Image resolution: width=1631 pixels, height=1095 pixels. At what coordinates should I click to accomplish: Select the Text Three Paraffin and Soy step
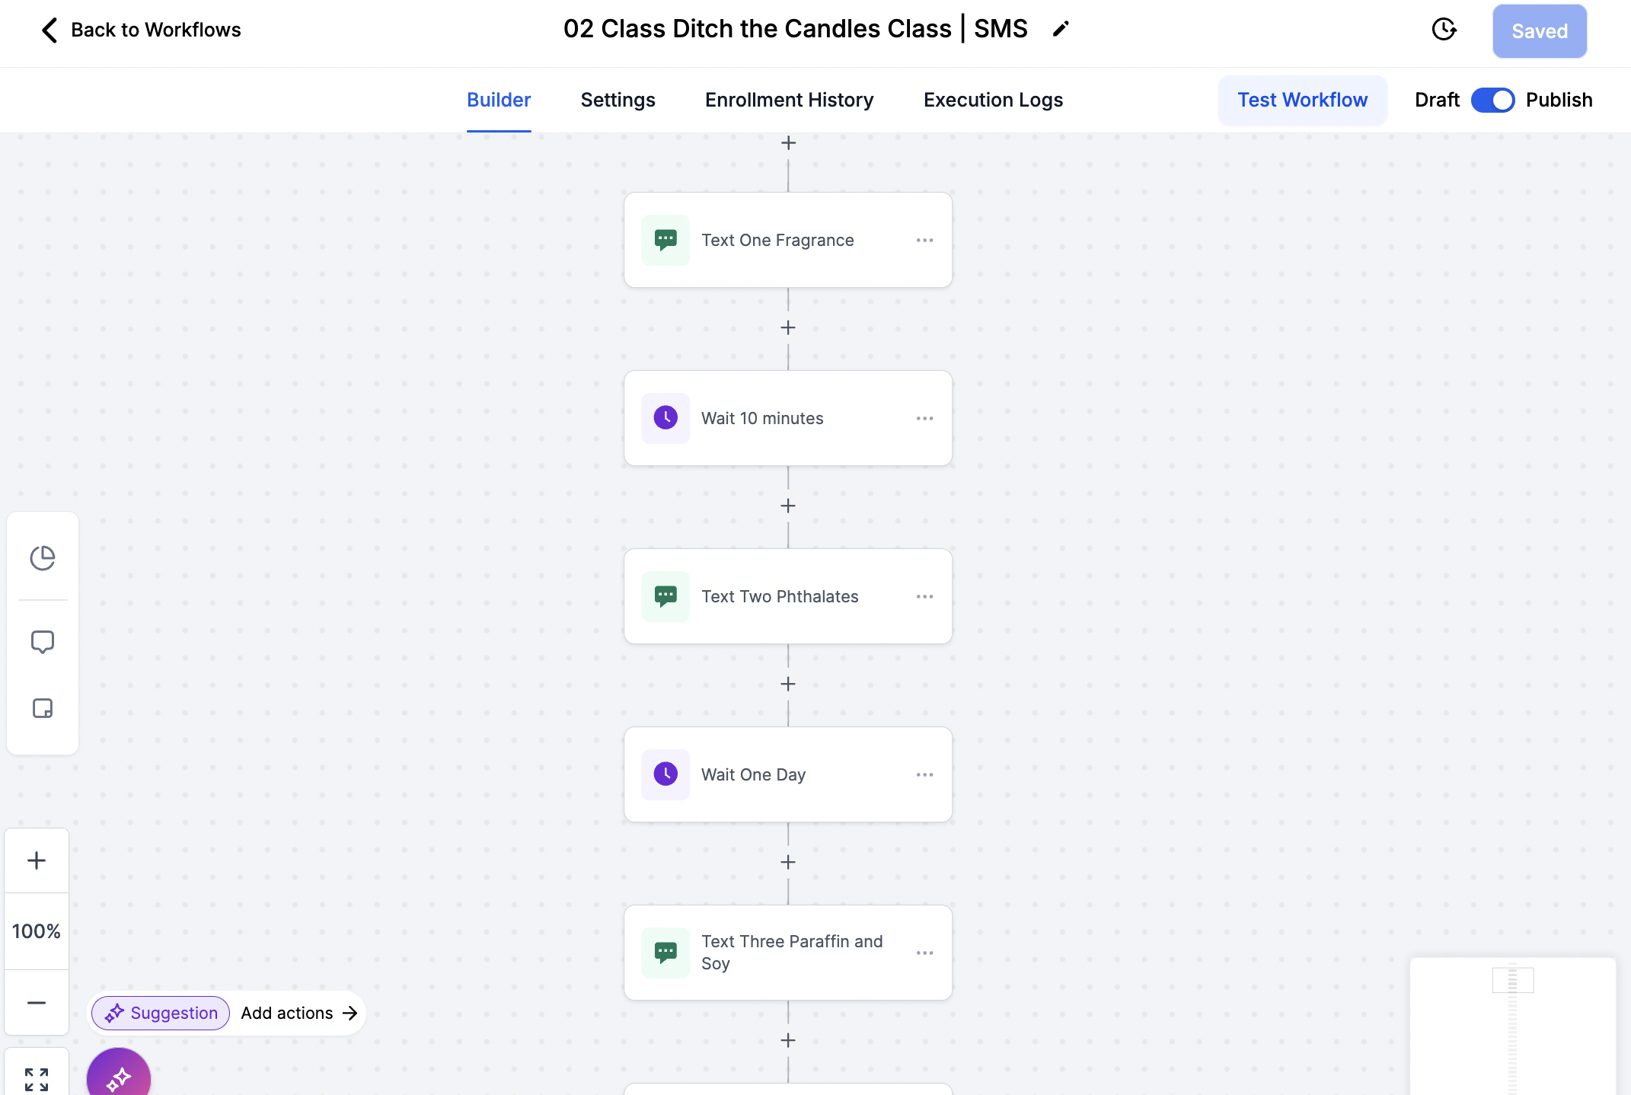788,953
